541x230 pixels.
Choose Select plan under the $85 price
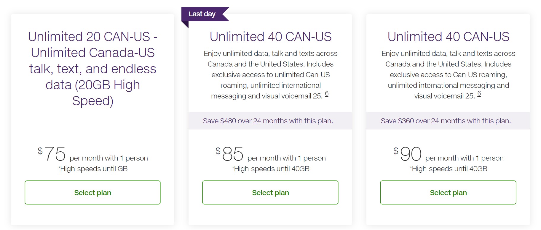(x=270, y=192)
